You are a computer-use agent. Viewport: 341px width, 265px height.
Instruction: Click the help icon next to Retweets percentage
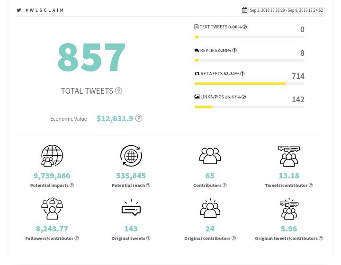coord(242,74)
